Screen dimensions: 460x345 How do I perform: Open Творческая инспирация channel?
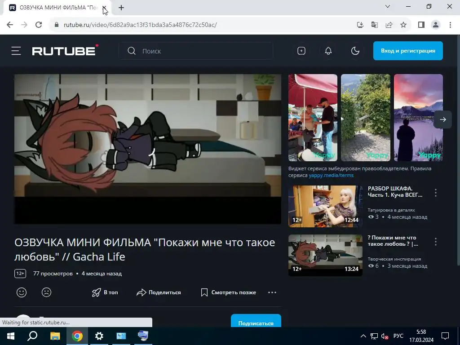point(394,259)
